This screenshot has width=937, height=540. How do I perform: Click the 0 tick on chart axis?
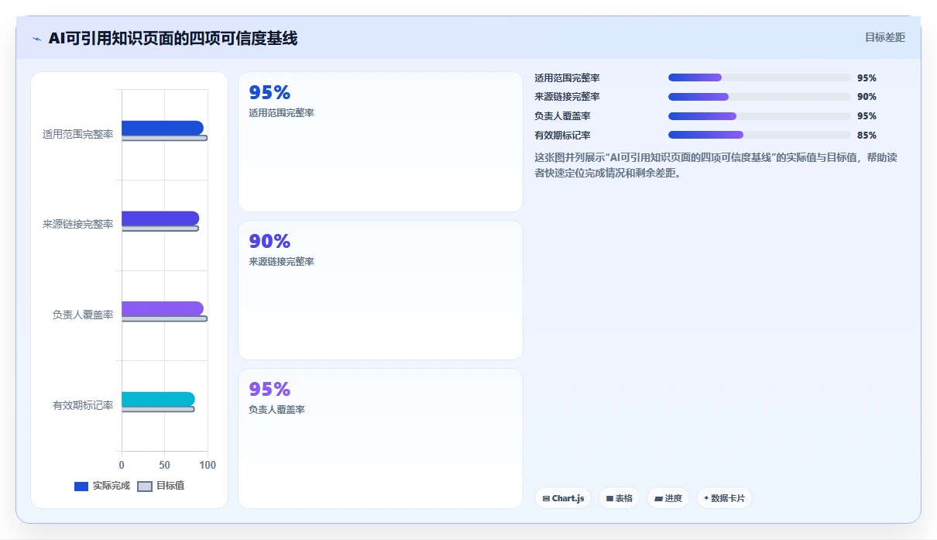coord(122,465)
